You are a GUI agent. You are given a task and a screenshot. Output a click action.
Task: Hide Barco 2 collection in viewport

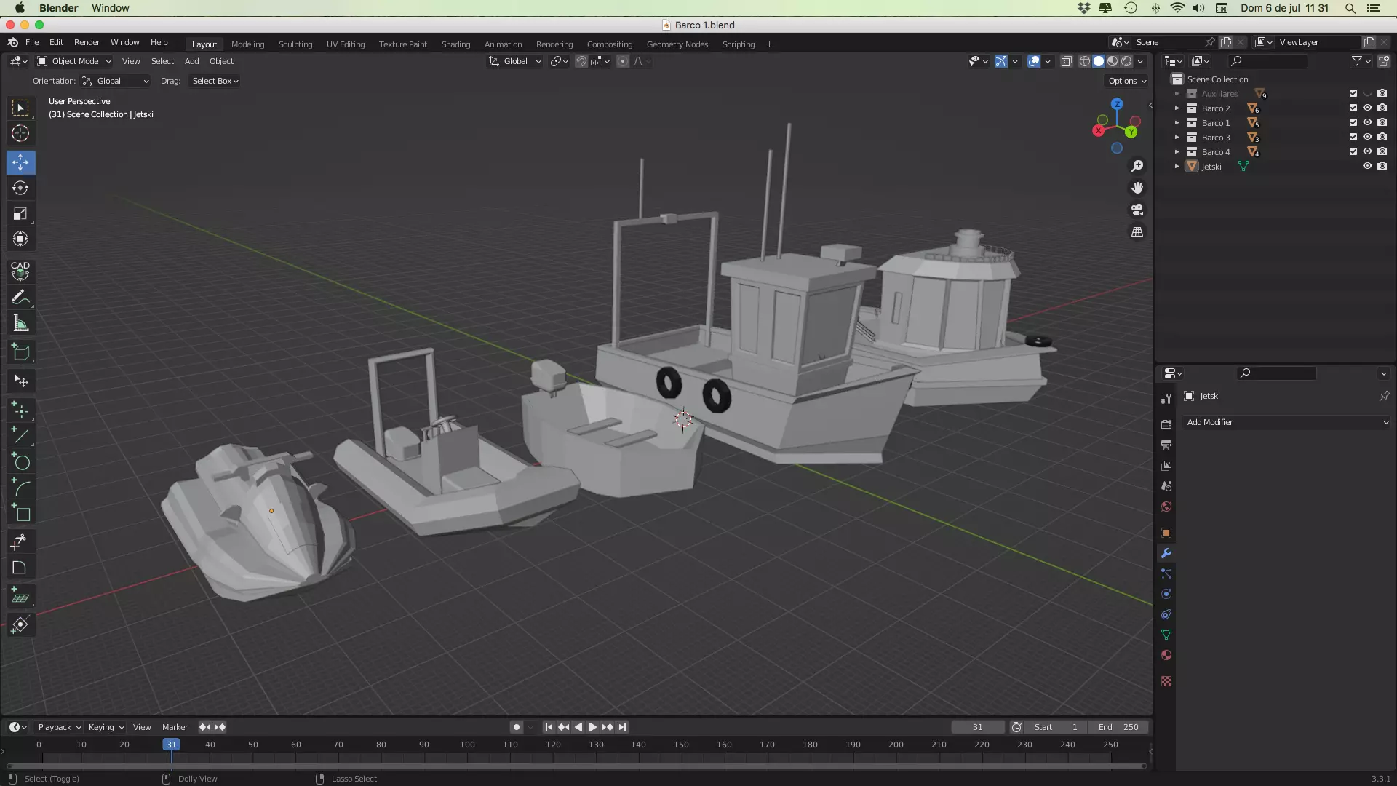pos(1367,108)
